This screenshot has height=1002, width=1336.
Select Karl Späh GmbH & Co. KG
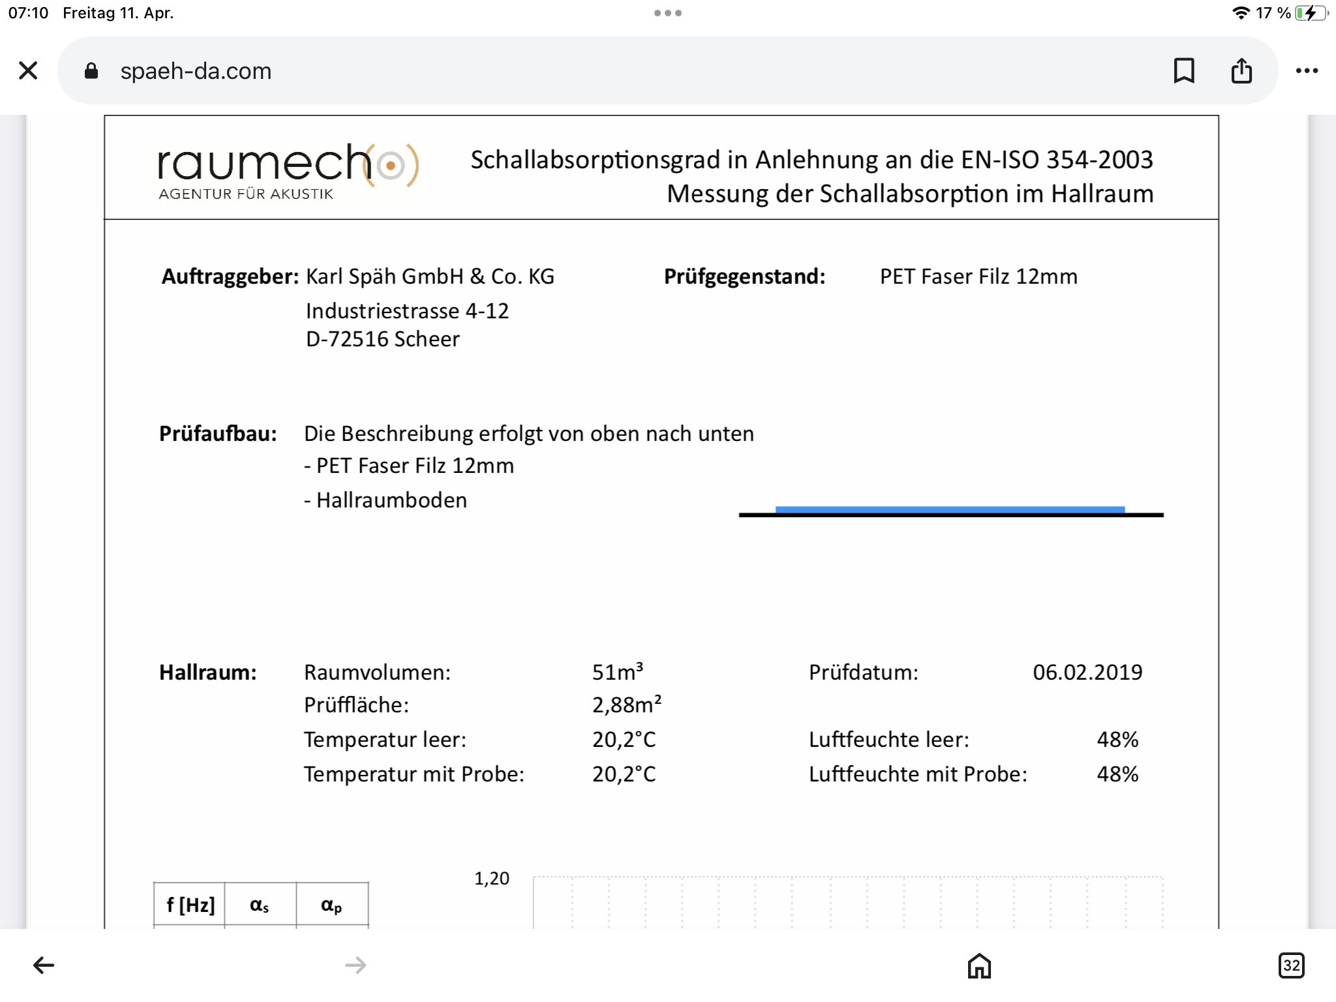pos(430,277)
